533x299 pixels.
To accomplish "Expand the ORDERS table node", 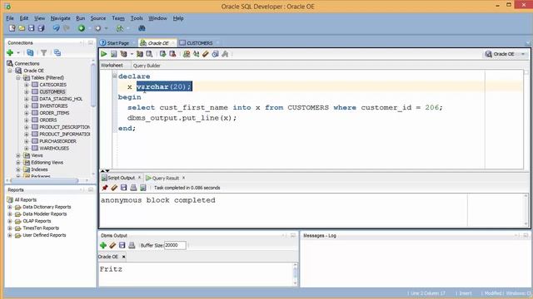I will (27, 120).
